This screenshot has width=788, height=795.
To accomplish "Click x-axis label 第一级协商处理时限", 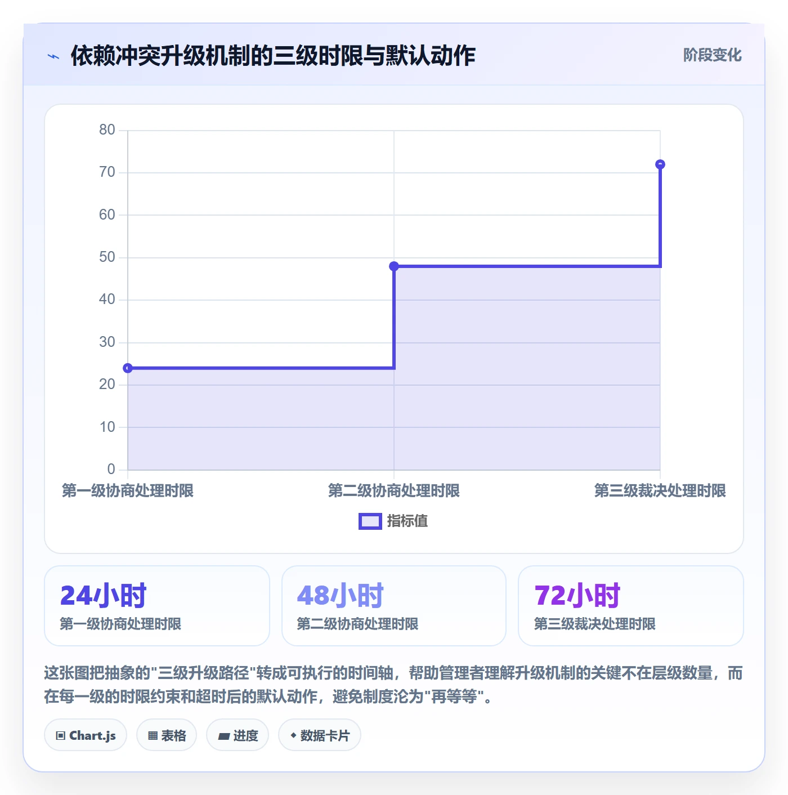I will point(128,491).
